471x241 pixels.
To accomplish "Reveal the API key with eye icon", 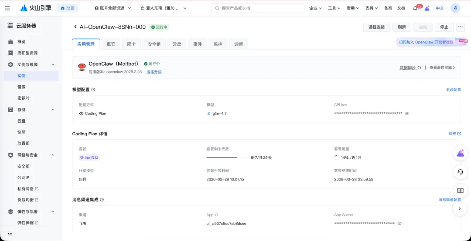I will [x=407, y=114].
